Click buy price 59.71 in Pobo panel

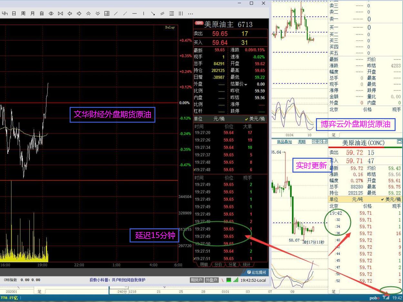click(x=354, y=161)
